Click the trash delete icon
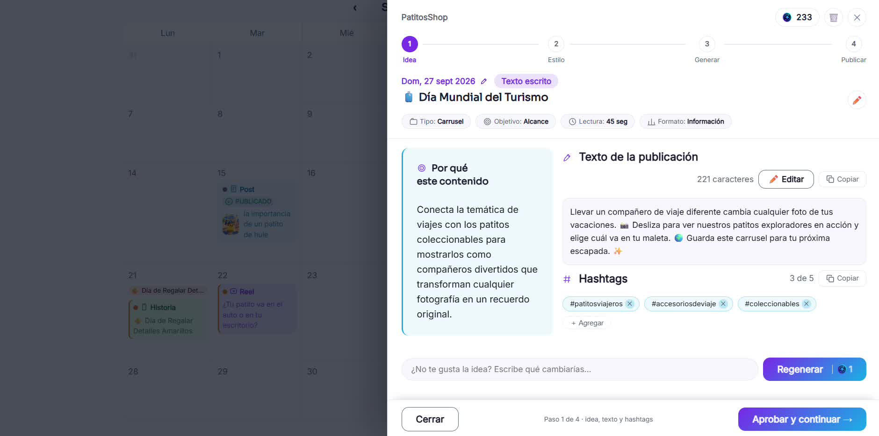Viewport: 879px width, 436px height. coord(833,17)
